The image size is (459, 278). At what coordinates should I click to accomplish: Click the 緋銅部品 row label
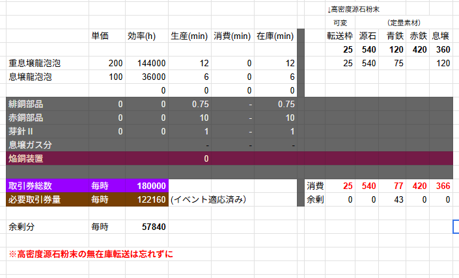(x=48, y=104)
